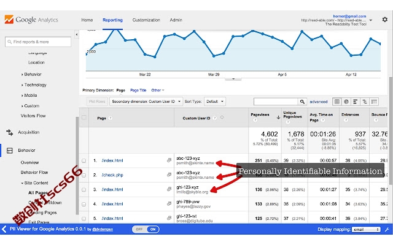Open the Reporting tab
The image size is (393, 245).
point(112,20)
